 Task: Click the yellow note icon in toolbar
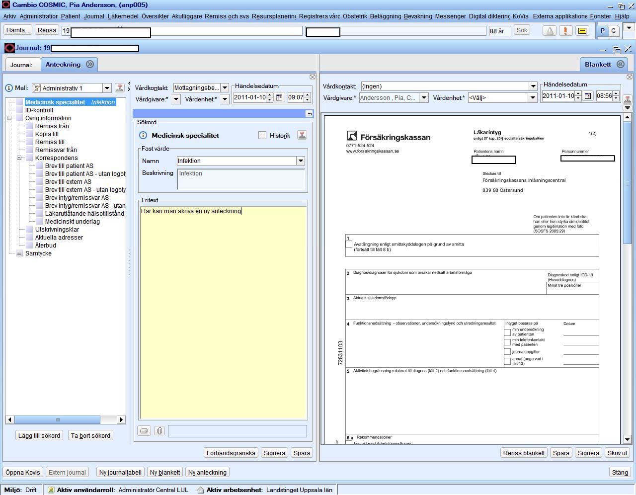[582, 31]
